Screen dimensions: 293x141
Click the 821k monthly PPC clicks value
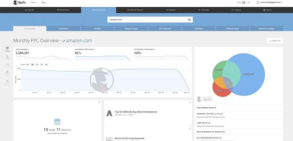pyautogui.click(x=78, y=53)
